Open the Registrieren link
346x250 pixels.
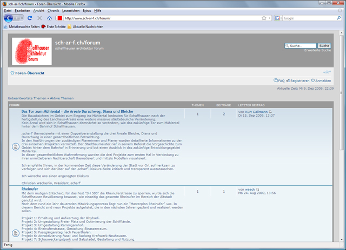pos(299,80)
